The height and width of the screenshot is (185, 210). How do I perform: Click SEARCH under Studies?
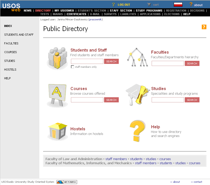(192, 100)
